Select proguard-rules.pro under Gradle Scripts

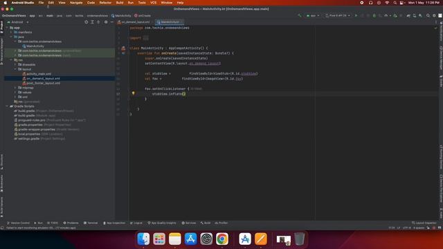click(32, 120)
